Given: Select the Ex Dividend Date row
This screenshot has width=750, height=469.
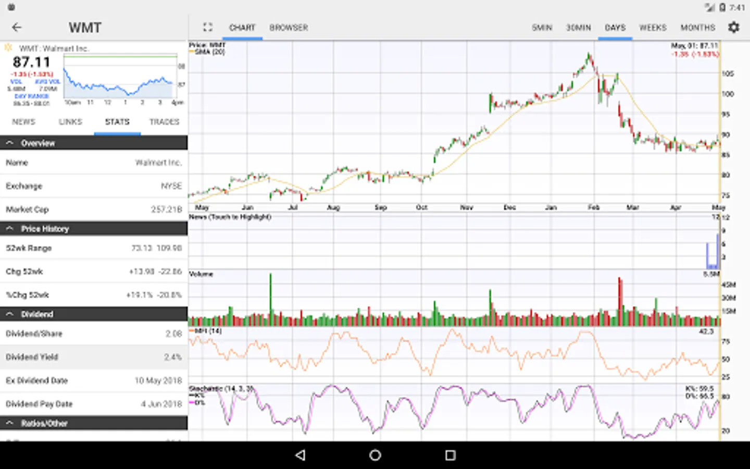Looking at the screenshot, I should (x=94, y=380).
